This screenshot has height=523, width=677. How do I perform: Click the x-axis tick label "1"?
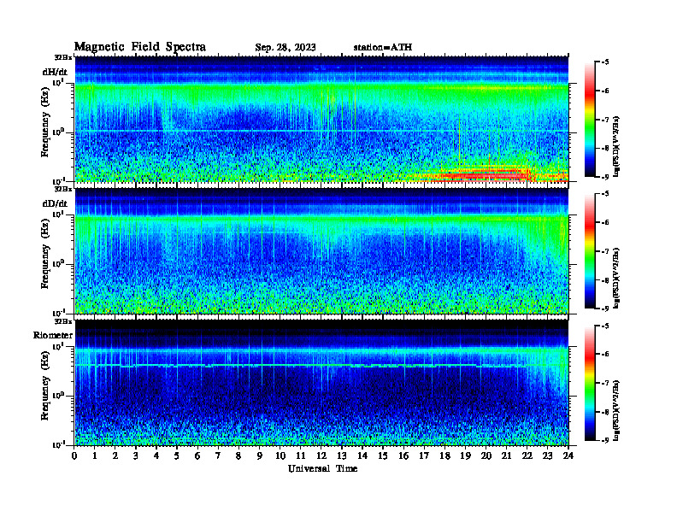tap(95, 455)
